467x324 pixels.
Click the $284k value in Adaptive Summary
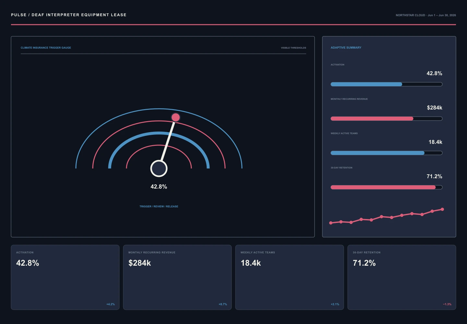pyautogui.click(x=435, y=108)
